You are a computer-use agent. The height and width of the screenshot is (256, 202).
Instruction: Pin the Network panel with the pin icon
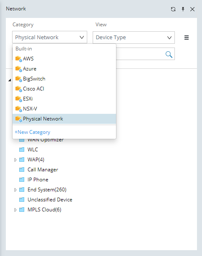(x=183, y=9)
